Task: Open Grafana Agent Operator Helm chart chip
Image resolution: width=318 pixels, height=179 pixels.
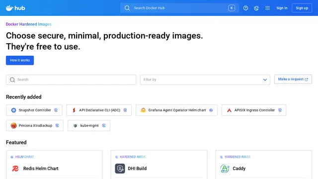Action: pyautogui.click(x=176, y=110)
